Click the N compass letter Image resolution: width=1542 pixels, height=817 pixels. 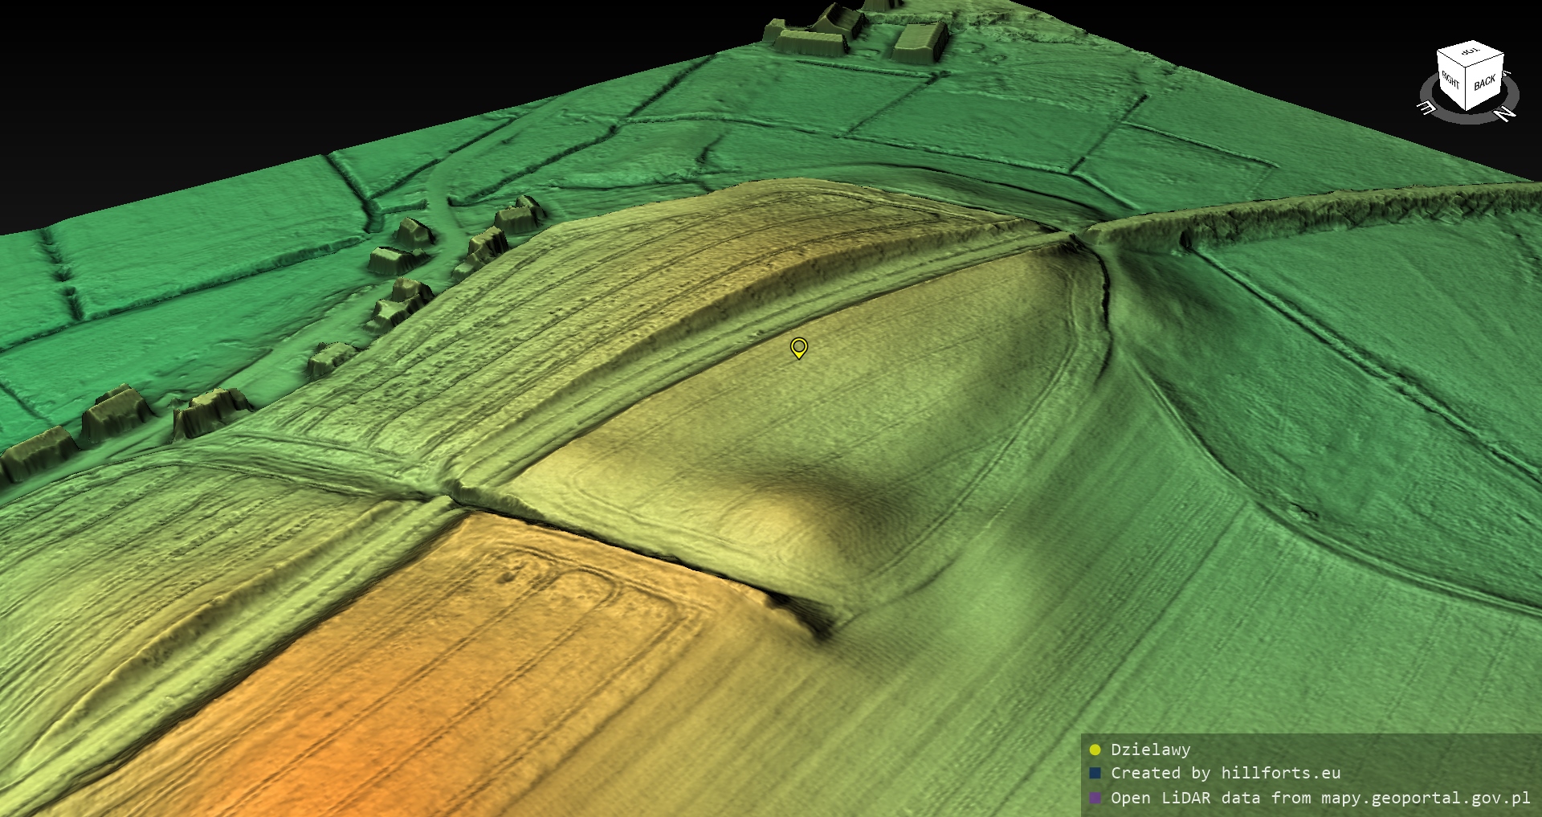pos(1506,115)
